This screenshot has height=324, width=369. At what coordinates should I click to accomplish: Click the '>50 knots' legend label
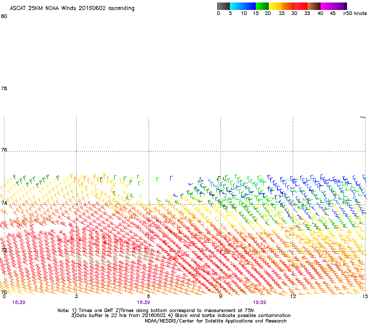point(355,13)
